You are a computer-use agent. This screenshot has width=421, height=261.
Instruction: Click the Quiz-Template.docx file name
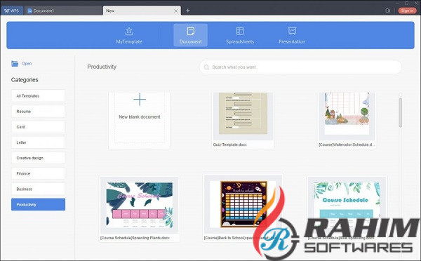pos(230,145)
